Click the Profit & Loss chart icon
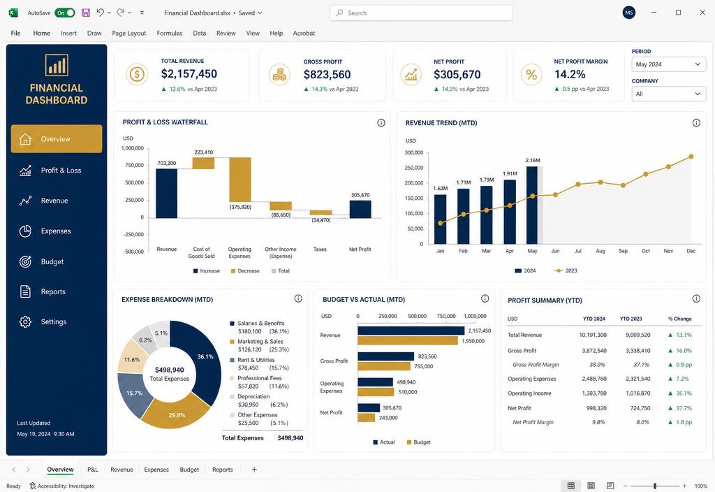 point(26,171)
